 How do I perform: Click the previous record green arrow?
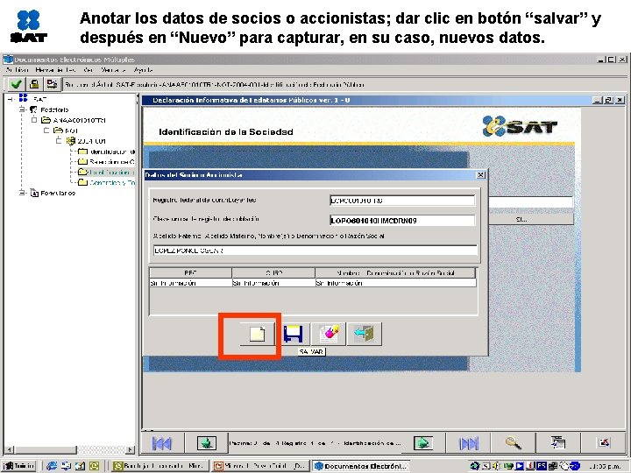207,443
